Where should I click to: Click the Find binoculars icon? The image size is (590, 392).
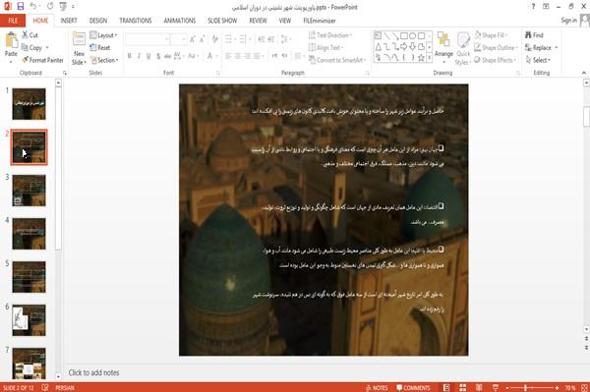[528, 35]
